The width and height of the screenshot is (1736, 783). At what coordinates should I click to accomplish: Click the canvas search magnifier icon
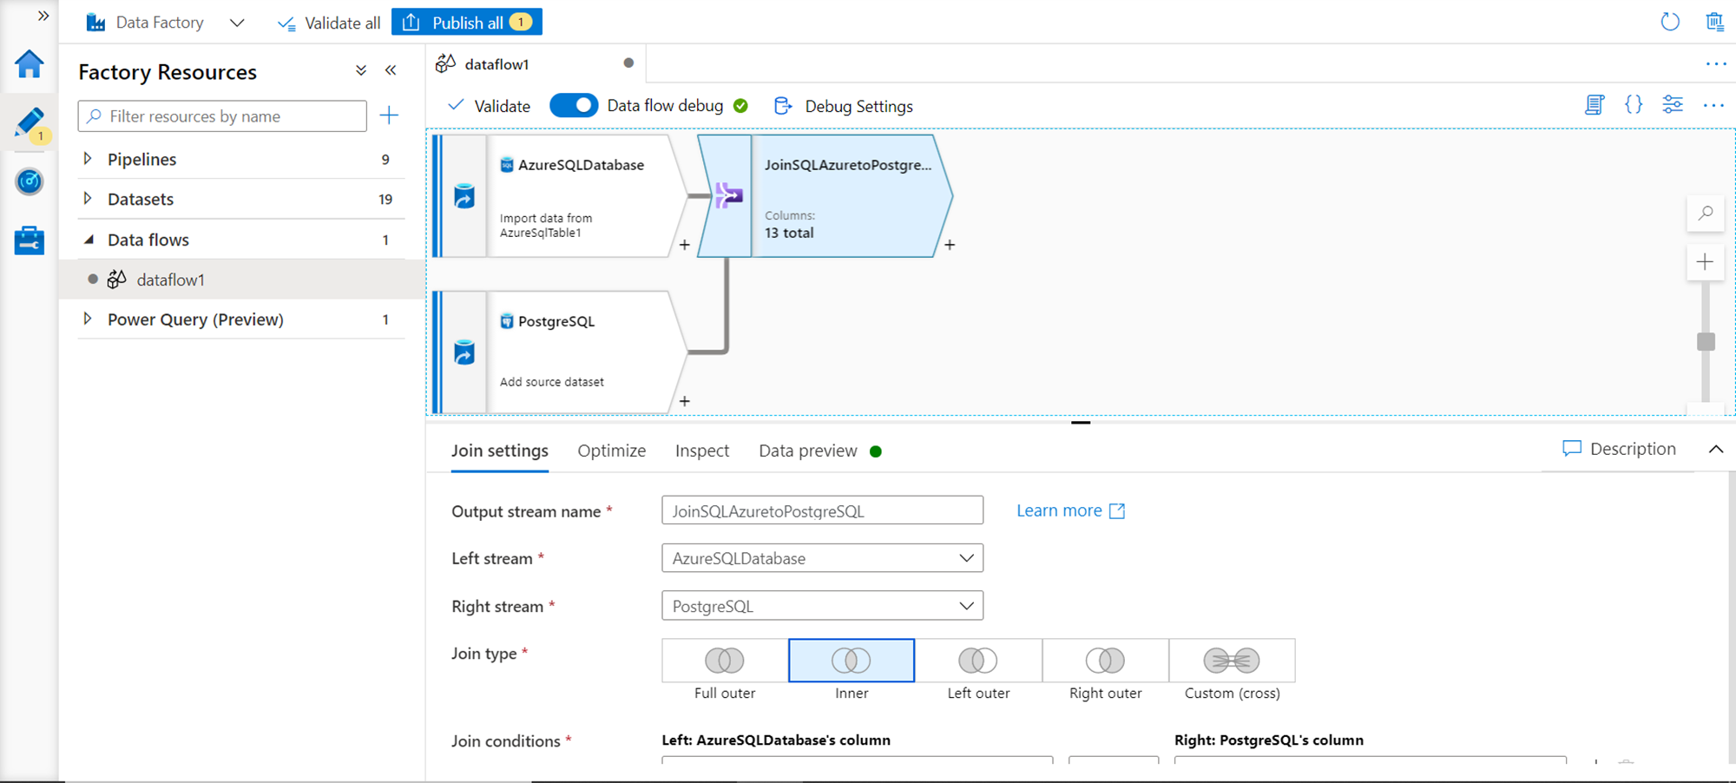point(1705,214)
